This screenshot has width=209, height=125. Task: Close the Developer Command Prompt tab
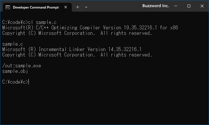click(65, 7)
